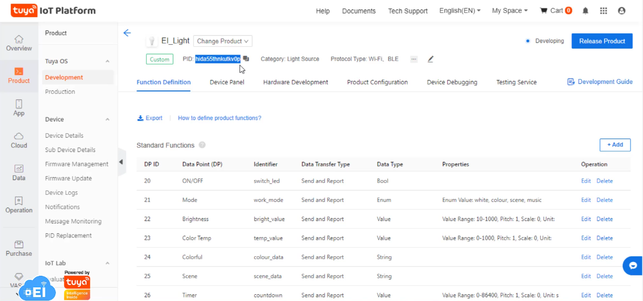Go back using the left arrow icon

[x=127, y=33]
